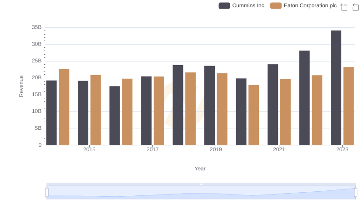Click the 20B y-axis label
This screenshot has height=210, width=364.
click(x=37, y=77)
